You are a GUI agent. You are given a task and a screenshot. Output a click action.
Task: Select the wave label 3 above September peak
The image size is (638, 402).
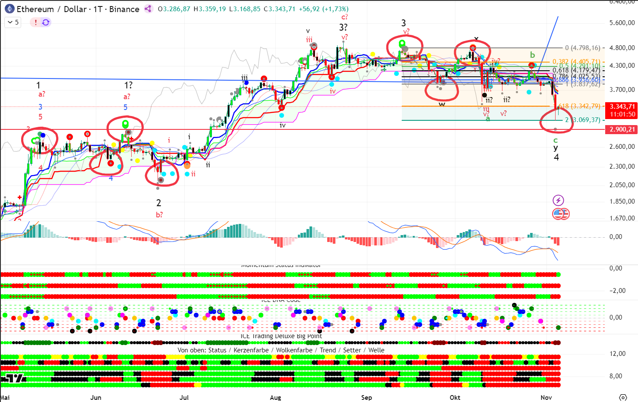pos(404,23)
